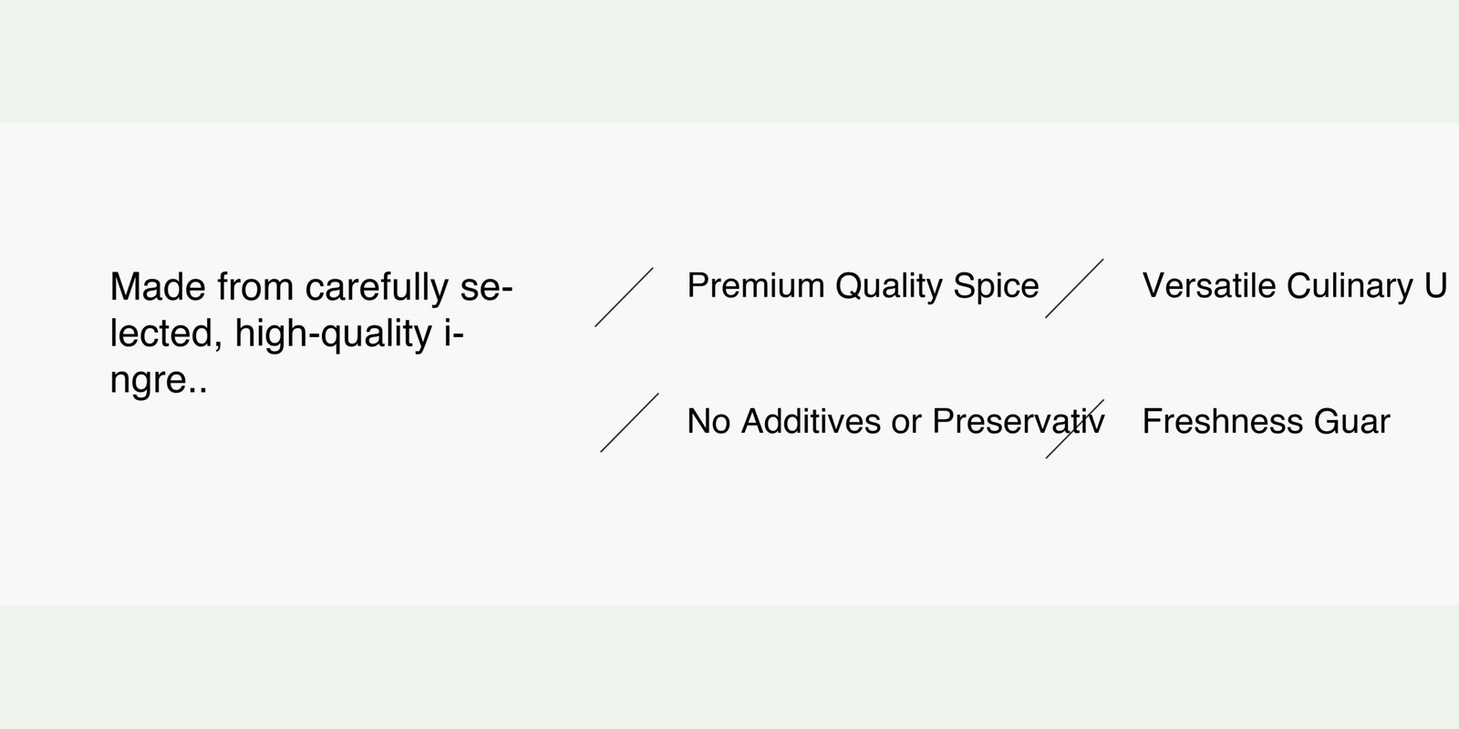Click the pale green band at top
This screenshot has width=1459, height=729.
pyautogui.click(x=729, y=60)
